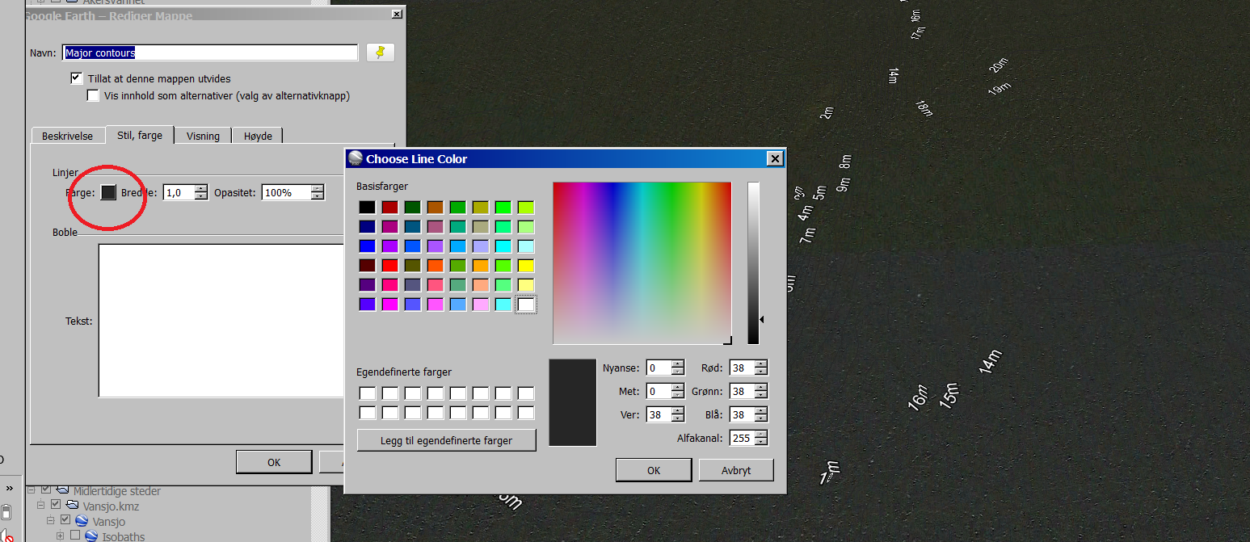Open the Beskrivelse tab
Viewport: 1250px width, 542px height.
68,136
